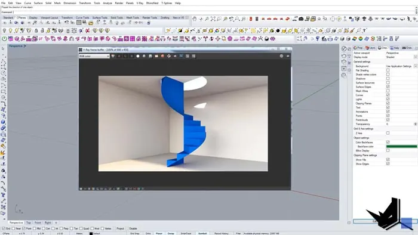418x235 pixels.
Task: Toggle Ortho in the status bar
Action: pyautogui.click(x=148, y=233)
